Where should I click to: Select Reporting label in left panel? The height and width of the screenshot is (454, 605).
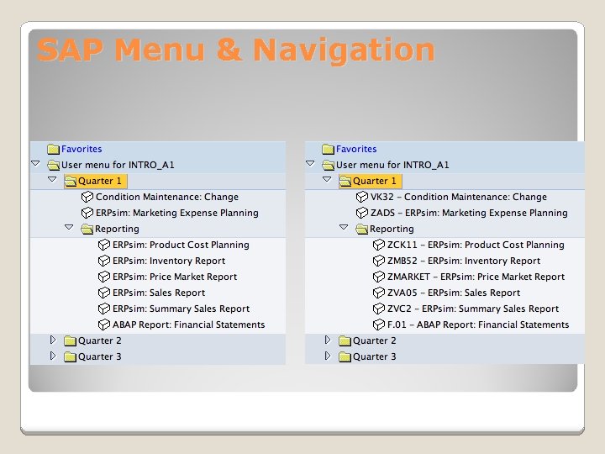(117, 229)
